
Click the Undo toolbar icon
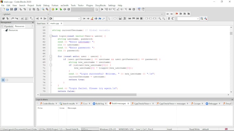tap(21, 9)
